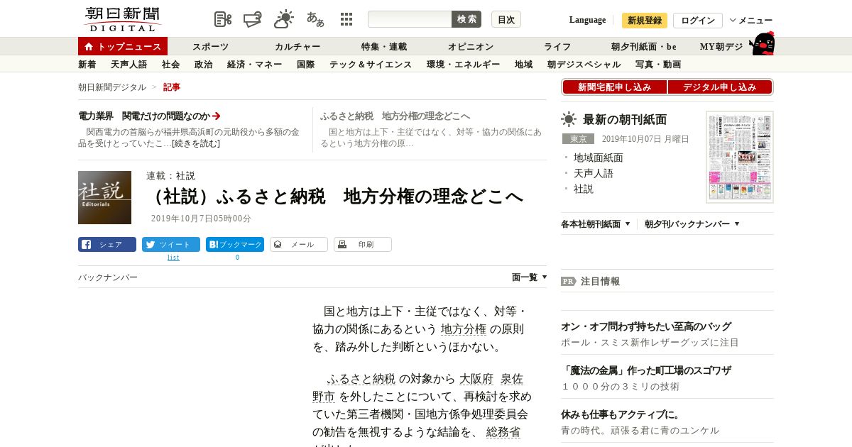The width and height of the screenshot is (852, 447).
Task: Click the Asahi Shimbun Digital logo
Action: click(x=122, y=19)
